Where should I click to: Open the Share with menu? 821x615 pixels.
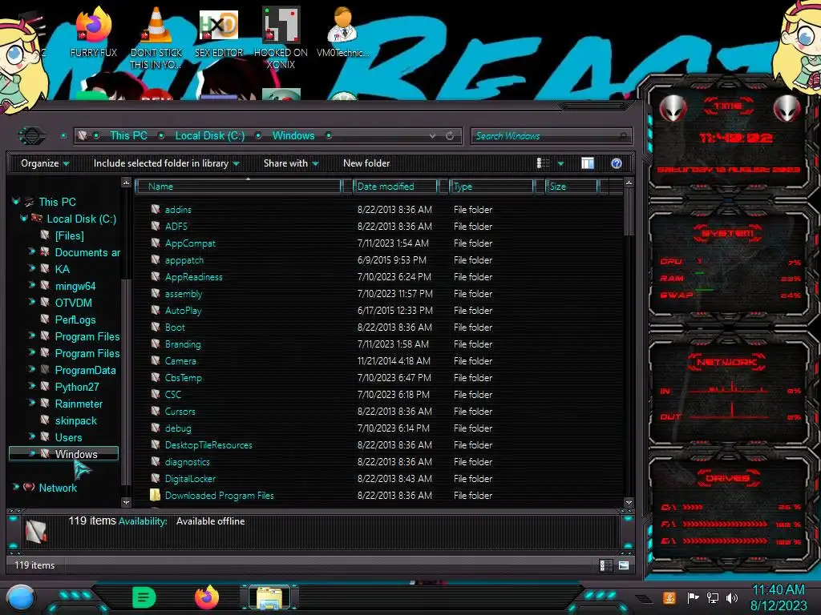click(x=290, y=163)
